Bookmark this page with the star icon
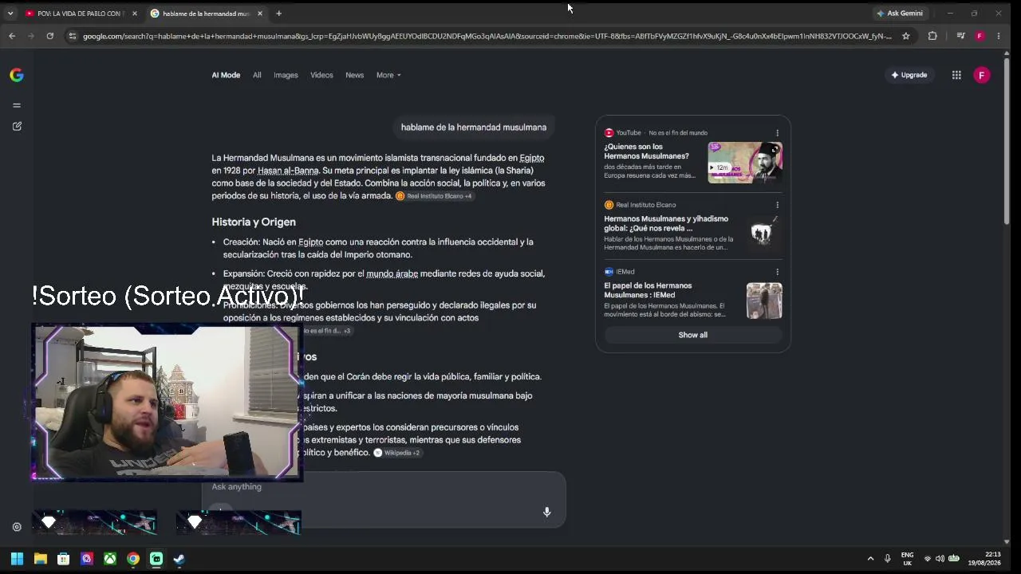 pos(905,36)
